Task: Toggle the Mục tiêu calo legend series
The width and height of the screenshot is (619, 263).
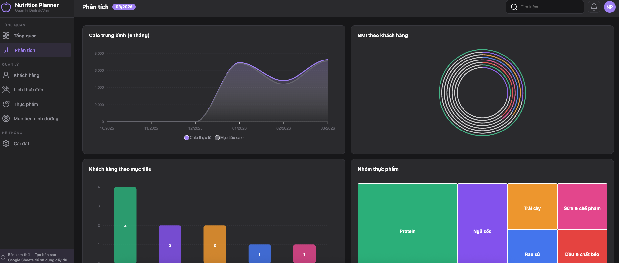Action: (229, 138)
